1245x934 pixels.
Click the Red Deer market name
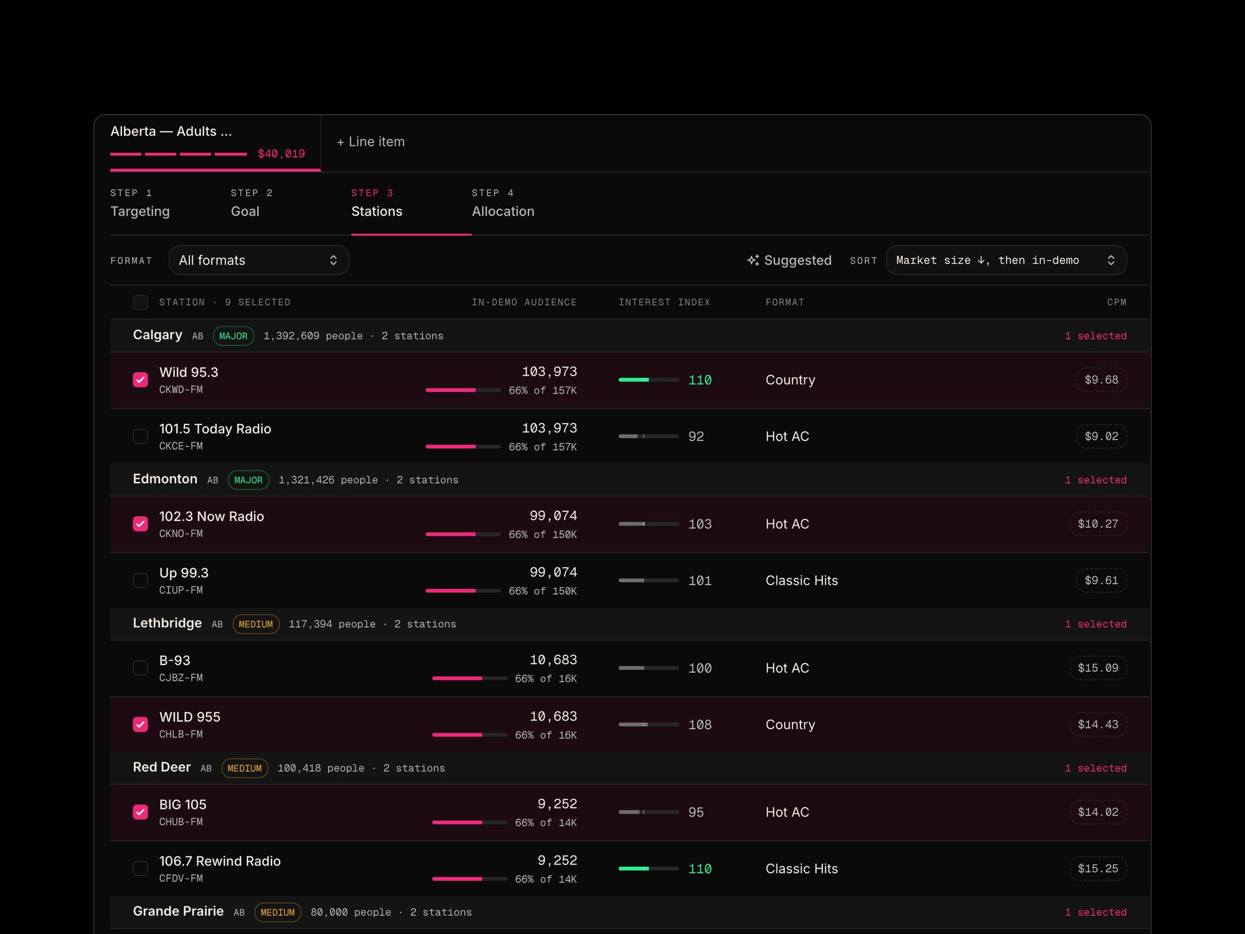point(162,767)
